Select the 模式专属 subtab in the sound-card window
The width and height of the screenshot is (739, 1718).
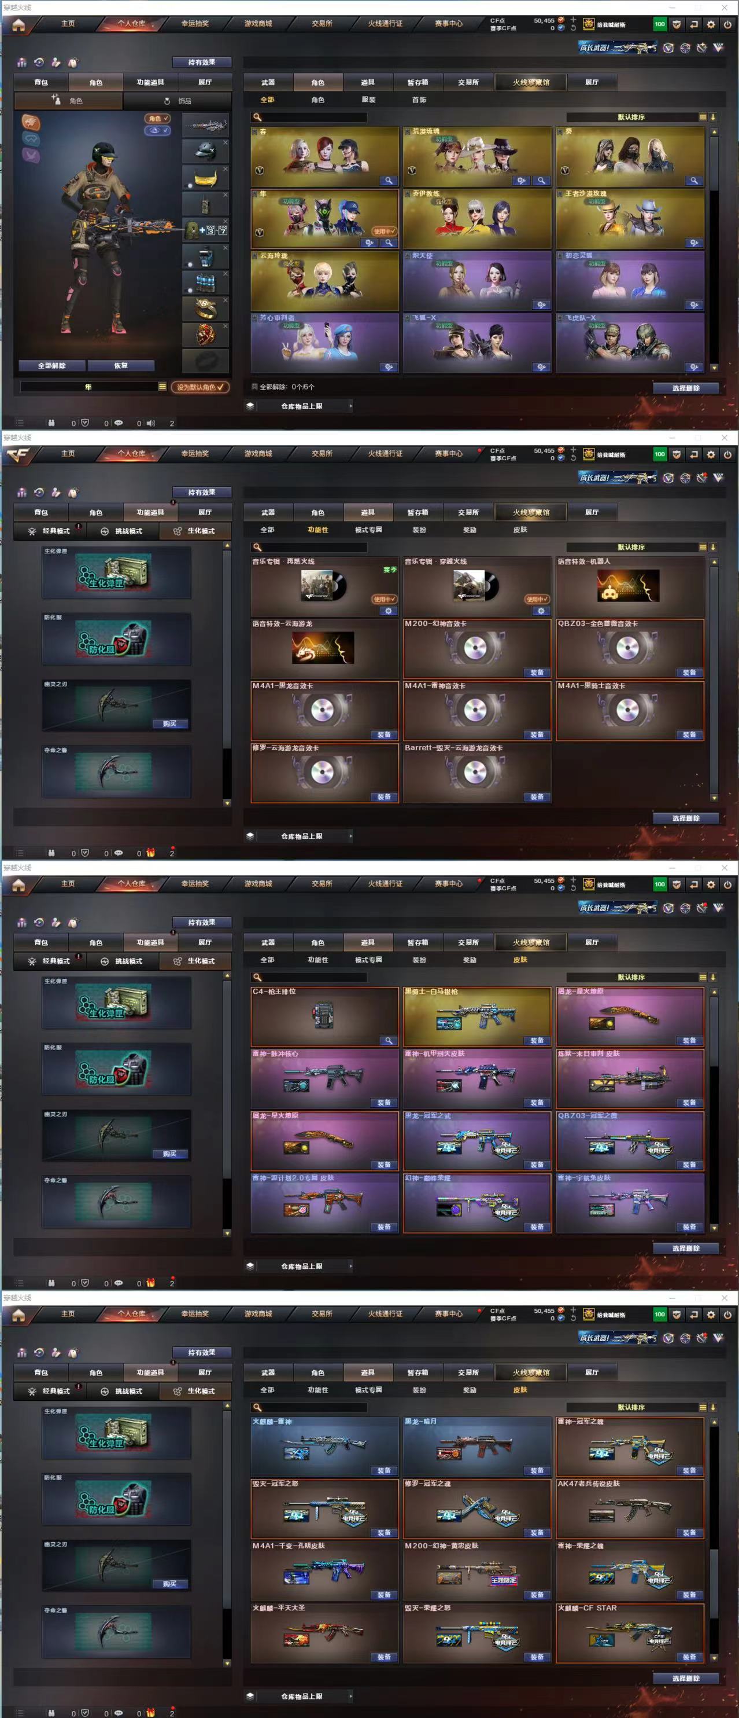click(368, 530)
